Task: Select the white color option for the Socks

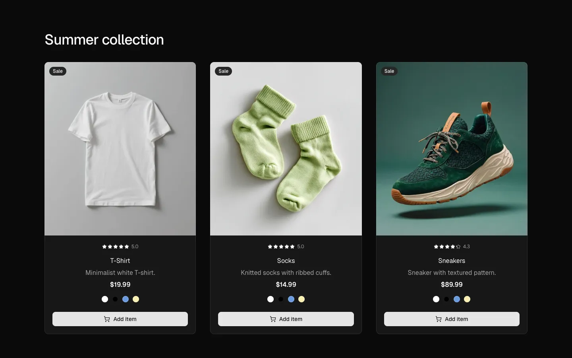Action: (x=270, y=299)
